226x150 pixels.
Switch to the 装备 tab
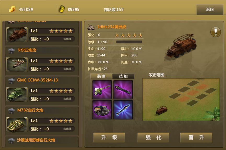101,76
